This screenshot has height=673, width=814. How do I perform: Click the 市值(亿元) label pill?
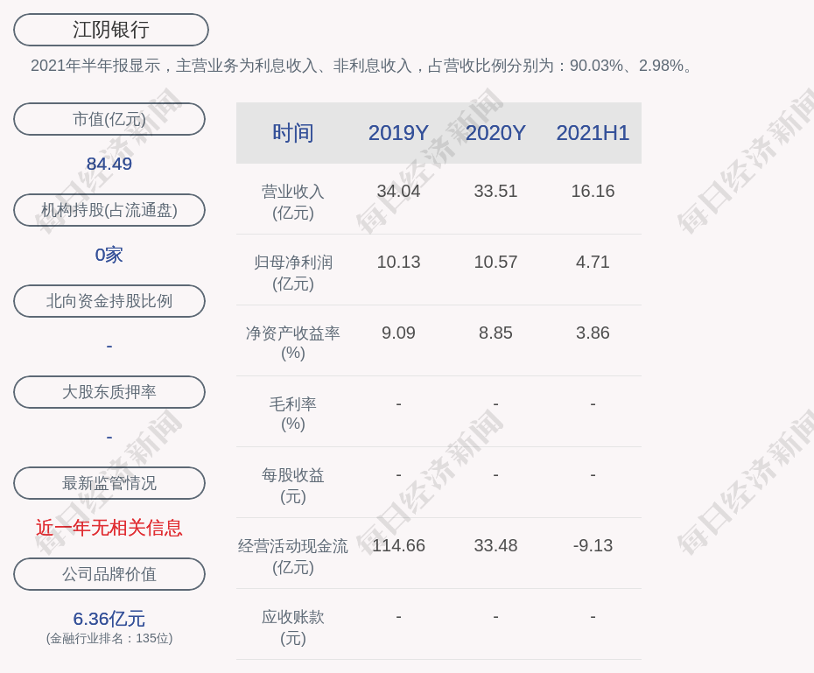pos(109,119)
